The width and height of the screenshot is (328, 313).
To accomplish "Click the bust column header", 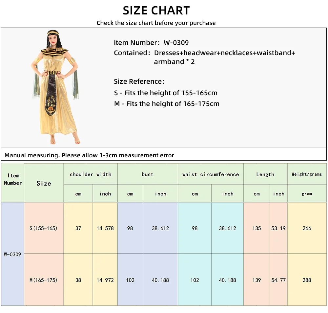I will point(148,174).
